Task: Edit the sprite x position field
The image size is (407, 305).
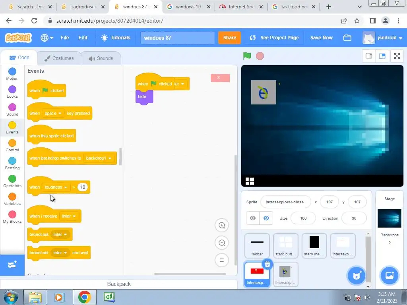Action: (x=329, y=202)
